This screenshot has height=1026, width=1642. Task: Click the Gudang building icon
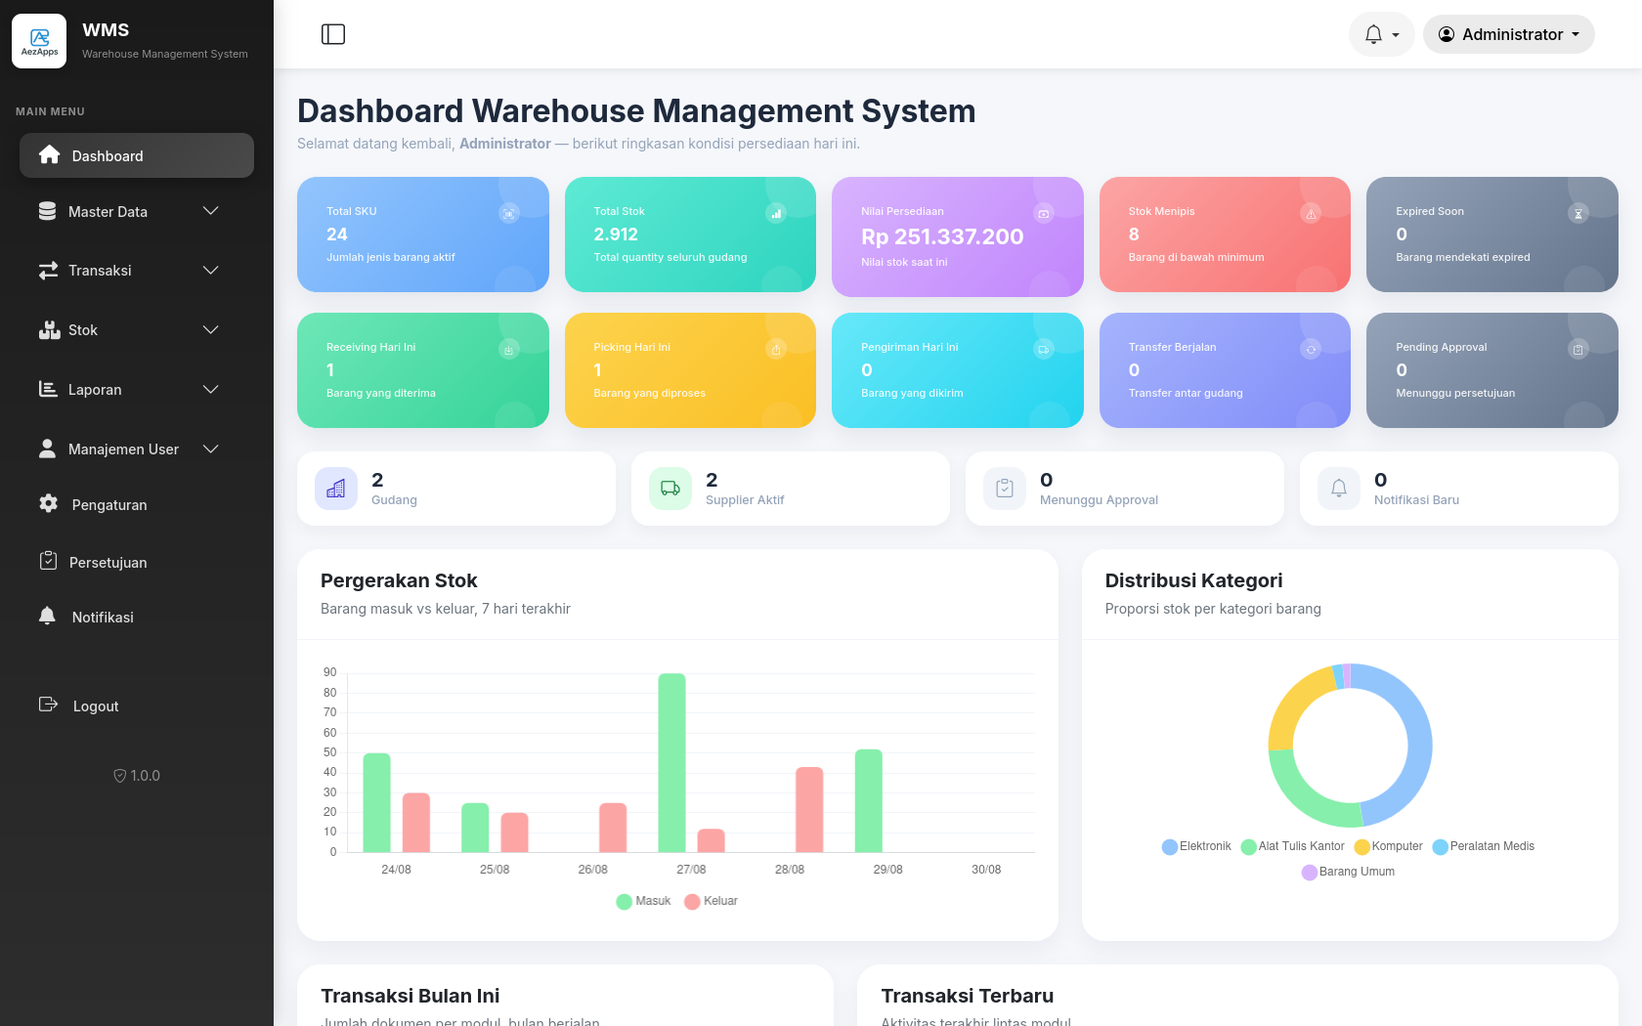click(336, 489)
